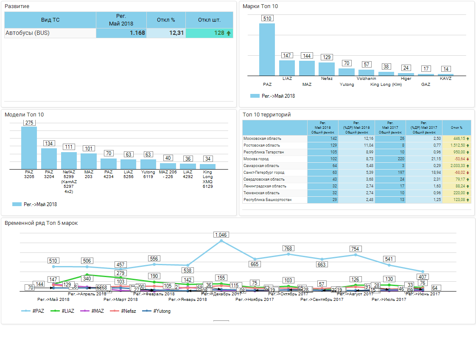Click green up arrow in Самарская область row
The height and width of the screenshot is (337, 476).
468,166
